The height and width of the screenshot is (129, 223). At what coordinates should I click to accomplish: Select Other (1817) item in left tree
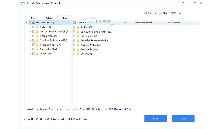[x=46, y=54]
